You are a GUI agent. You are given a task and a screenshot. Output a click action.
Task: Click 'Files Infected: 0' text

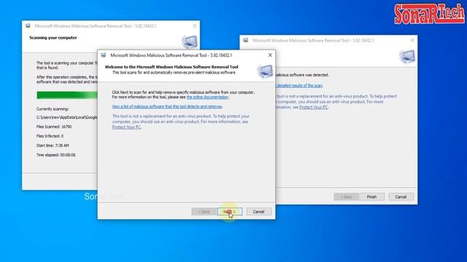tap(50, 136)
